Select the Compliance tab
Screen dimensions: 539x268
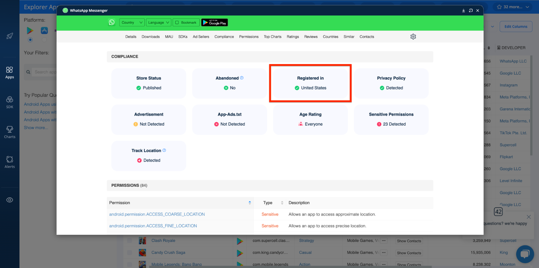[224, 37]
